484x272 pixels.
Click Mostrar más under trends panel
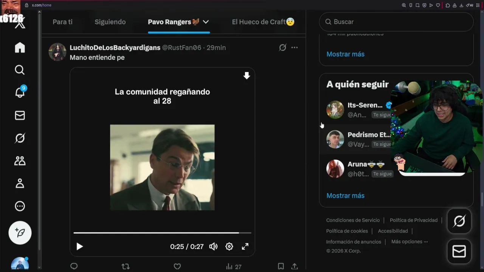[345, 54]
